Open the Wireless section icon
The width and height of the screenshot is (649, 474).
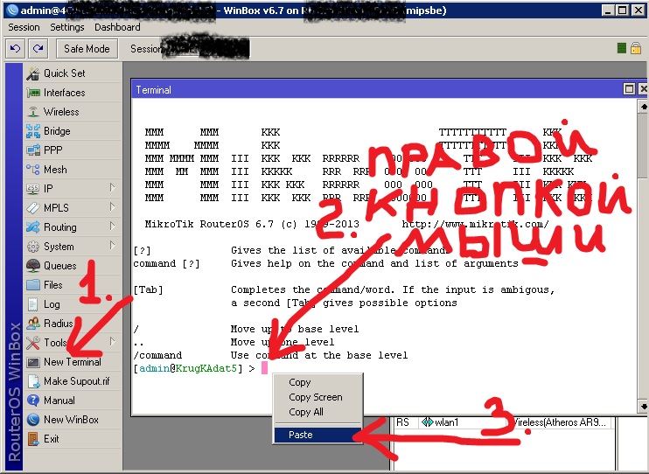[x=33, y=112]
